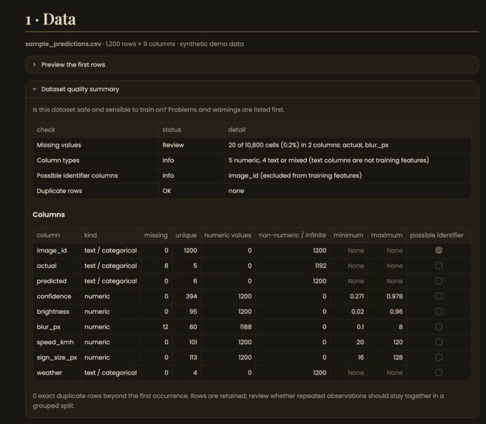Click the 'maximum' column header

coord(387,235)
